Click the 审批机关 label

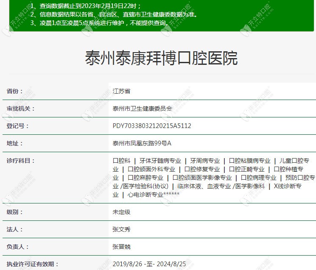[x=20, y=109]
